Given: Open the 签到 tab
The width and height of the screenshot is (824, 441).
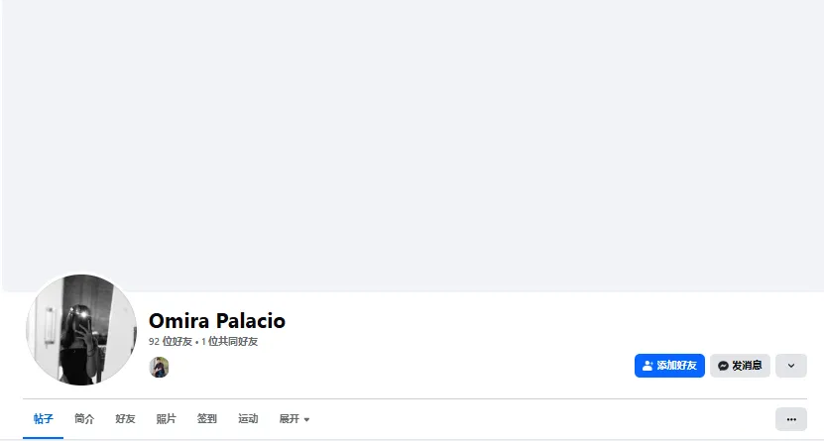Looking at the screenshot, I should coord(206,419).
